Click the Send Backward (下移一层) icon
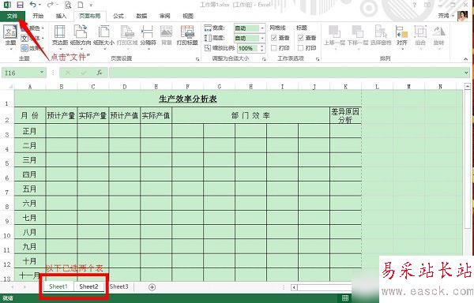 tap(357, 32)
